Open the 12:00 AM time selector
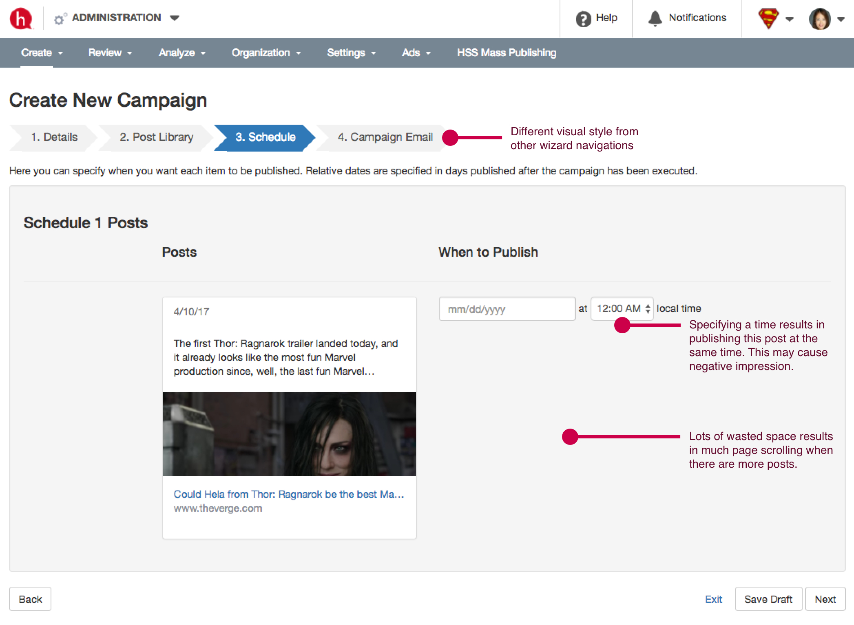The image size is (854, 625). point(622,309)
